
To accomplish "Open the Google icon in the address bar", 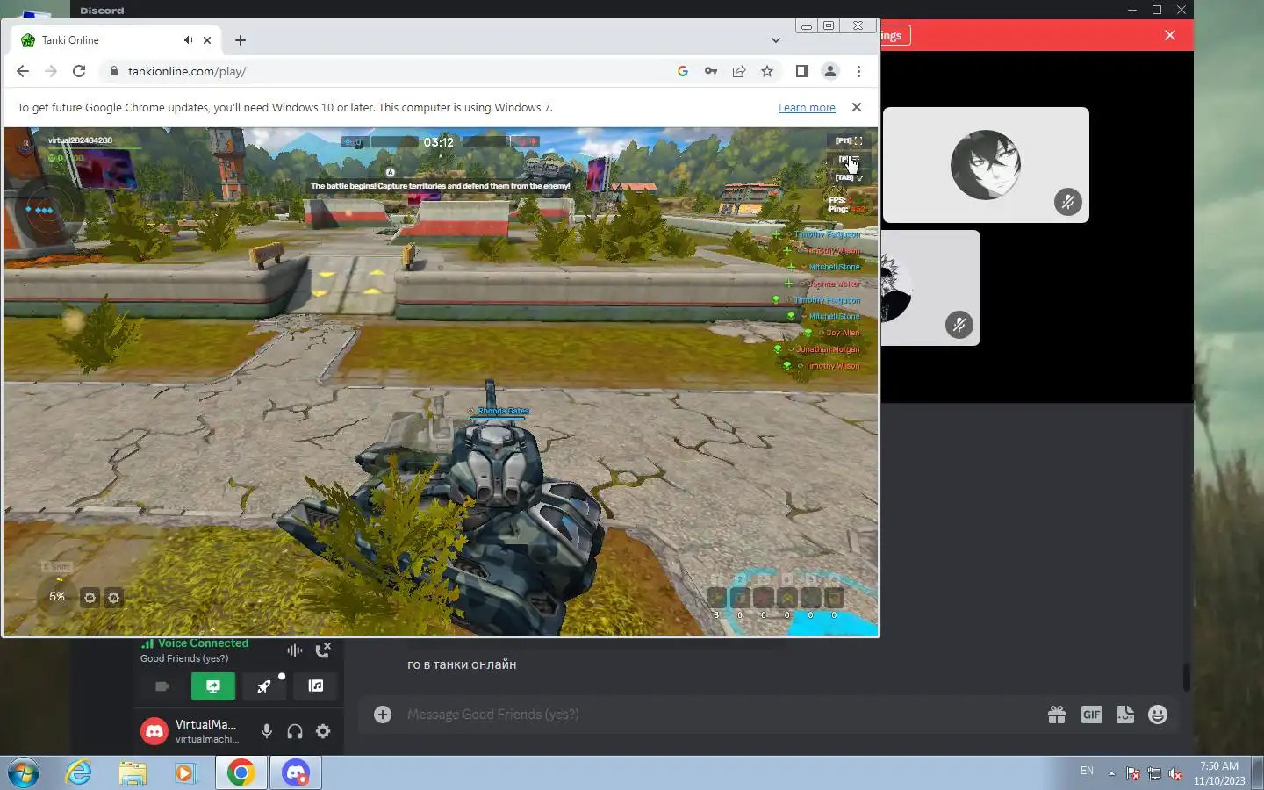I will tap(683, 71).
